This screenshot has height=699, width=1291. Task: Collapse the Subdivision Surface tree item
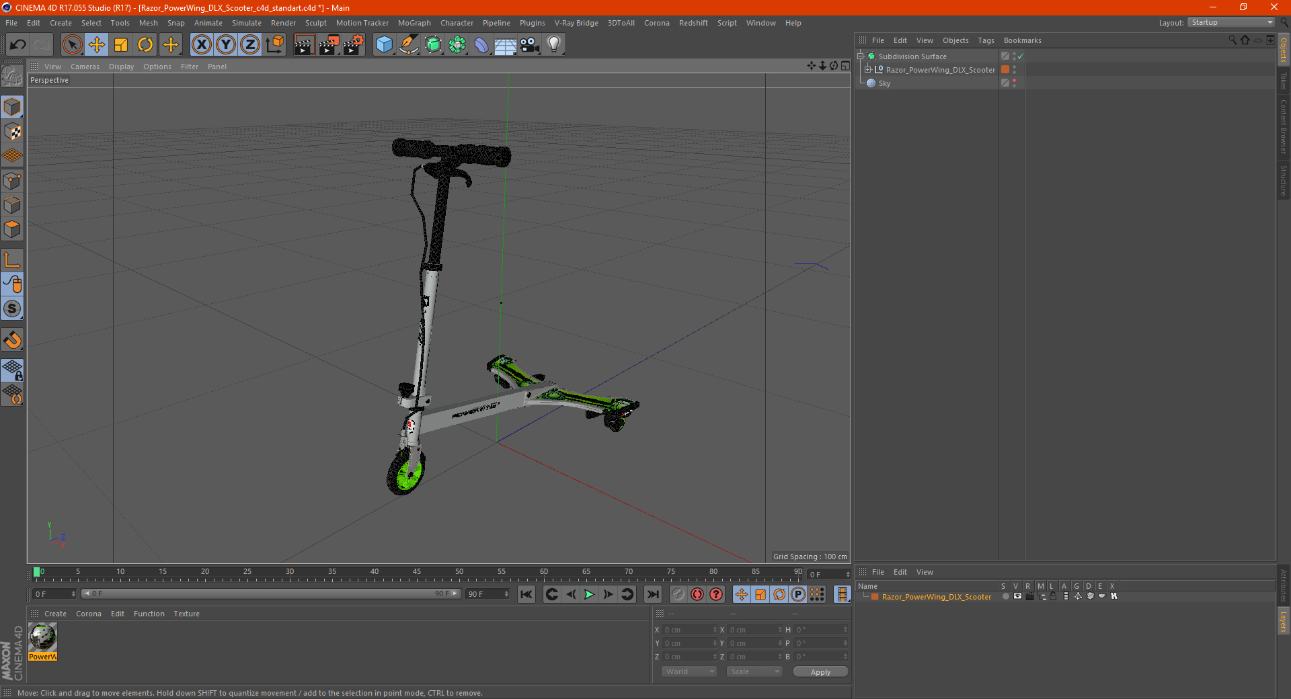pyautogui.click(x=860, y=56)
